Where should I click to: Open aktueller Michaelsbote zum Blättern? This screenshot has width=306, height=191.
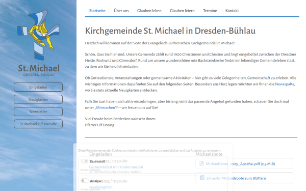pyautogui.click(x=236, y=178)
